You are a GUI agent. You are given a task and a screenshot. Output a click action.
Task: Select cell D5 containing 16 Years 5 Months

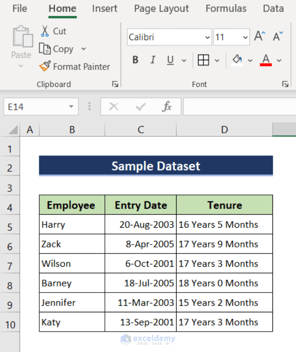click(224, 224)
